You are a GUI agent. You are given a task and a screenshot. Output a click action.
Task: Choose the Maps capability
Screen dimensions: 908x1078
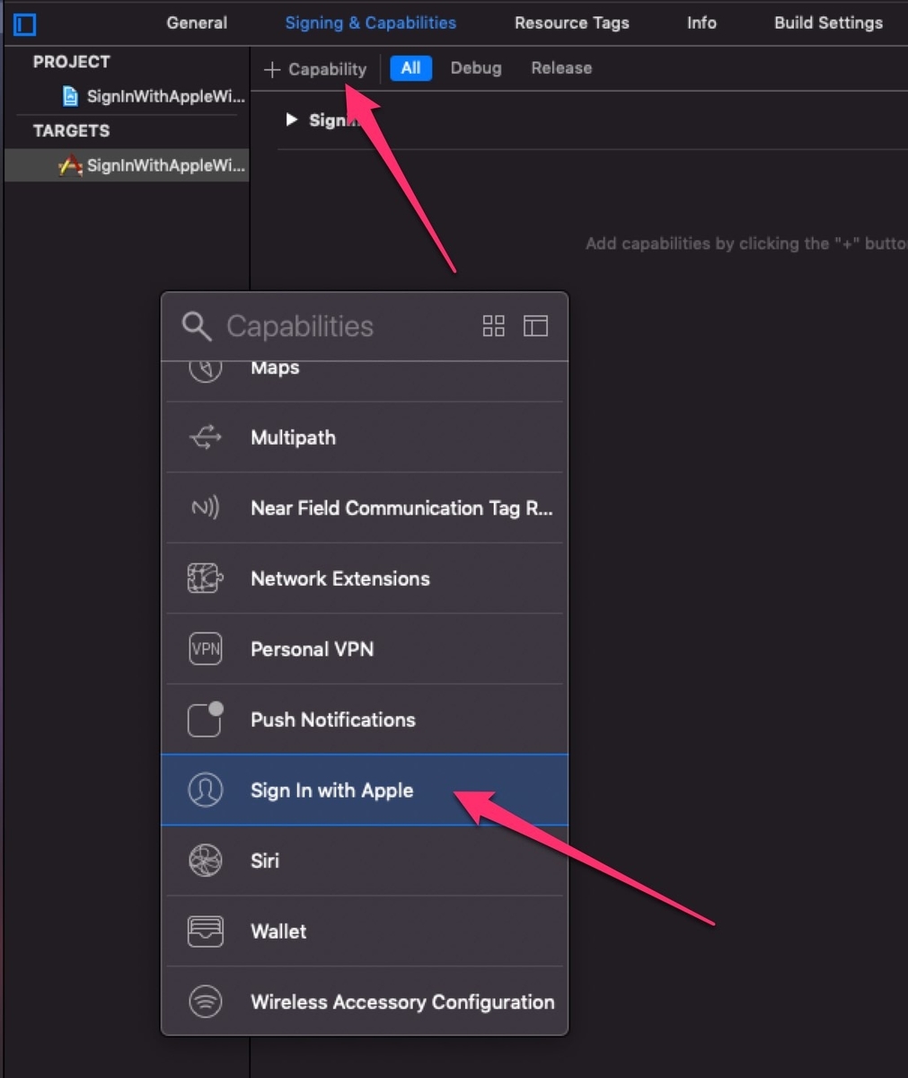click(365, 381)
